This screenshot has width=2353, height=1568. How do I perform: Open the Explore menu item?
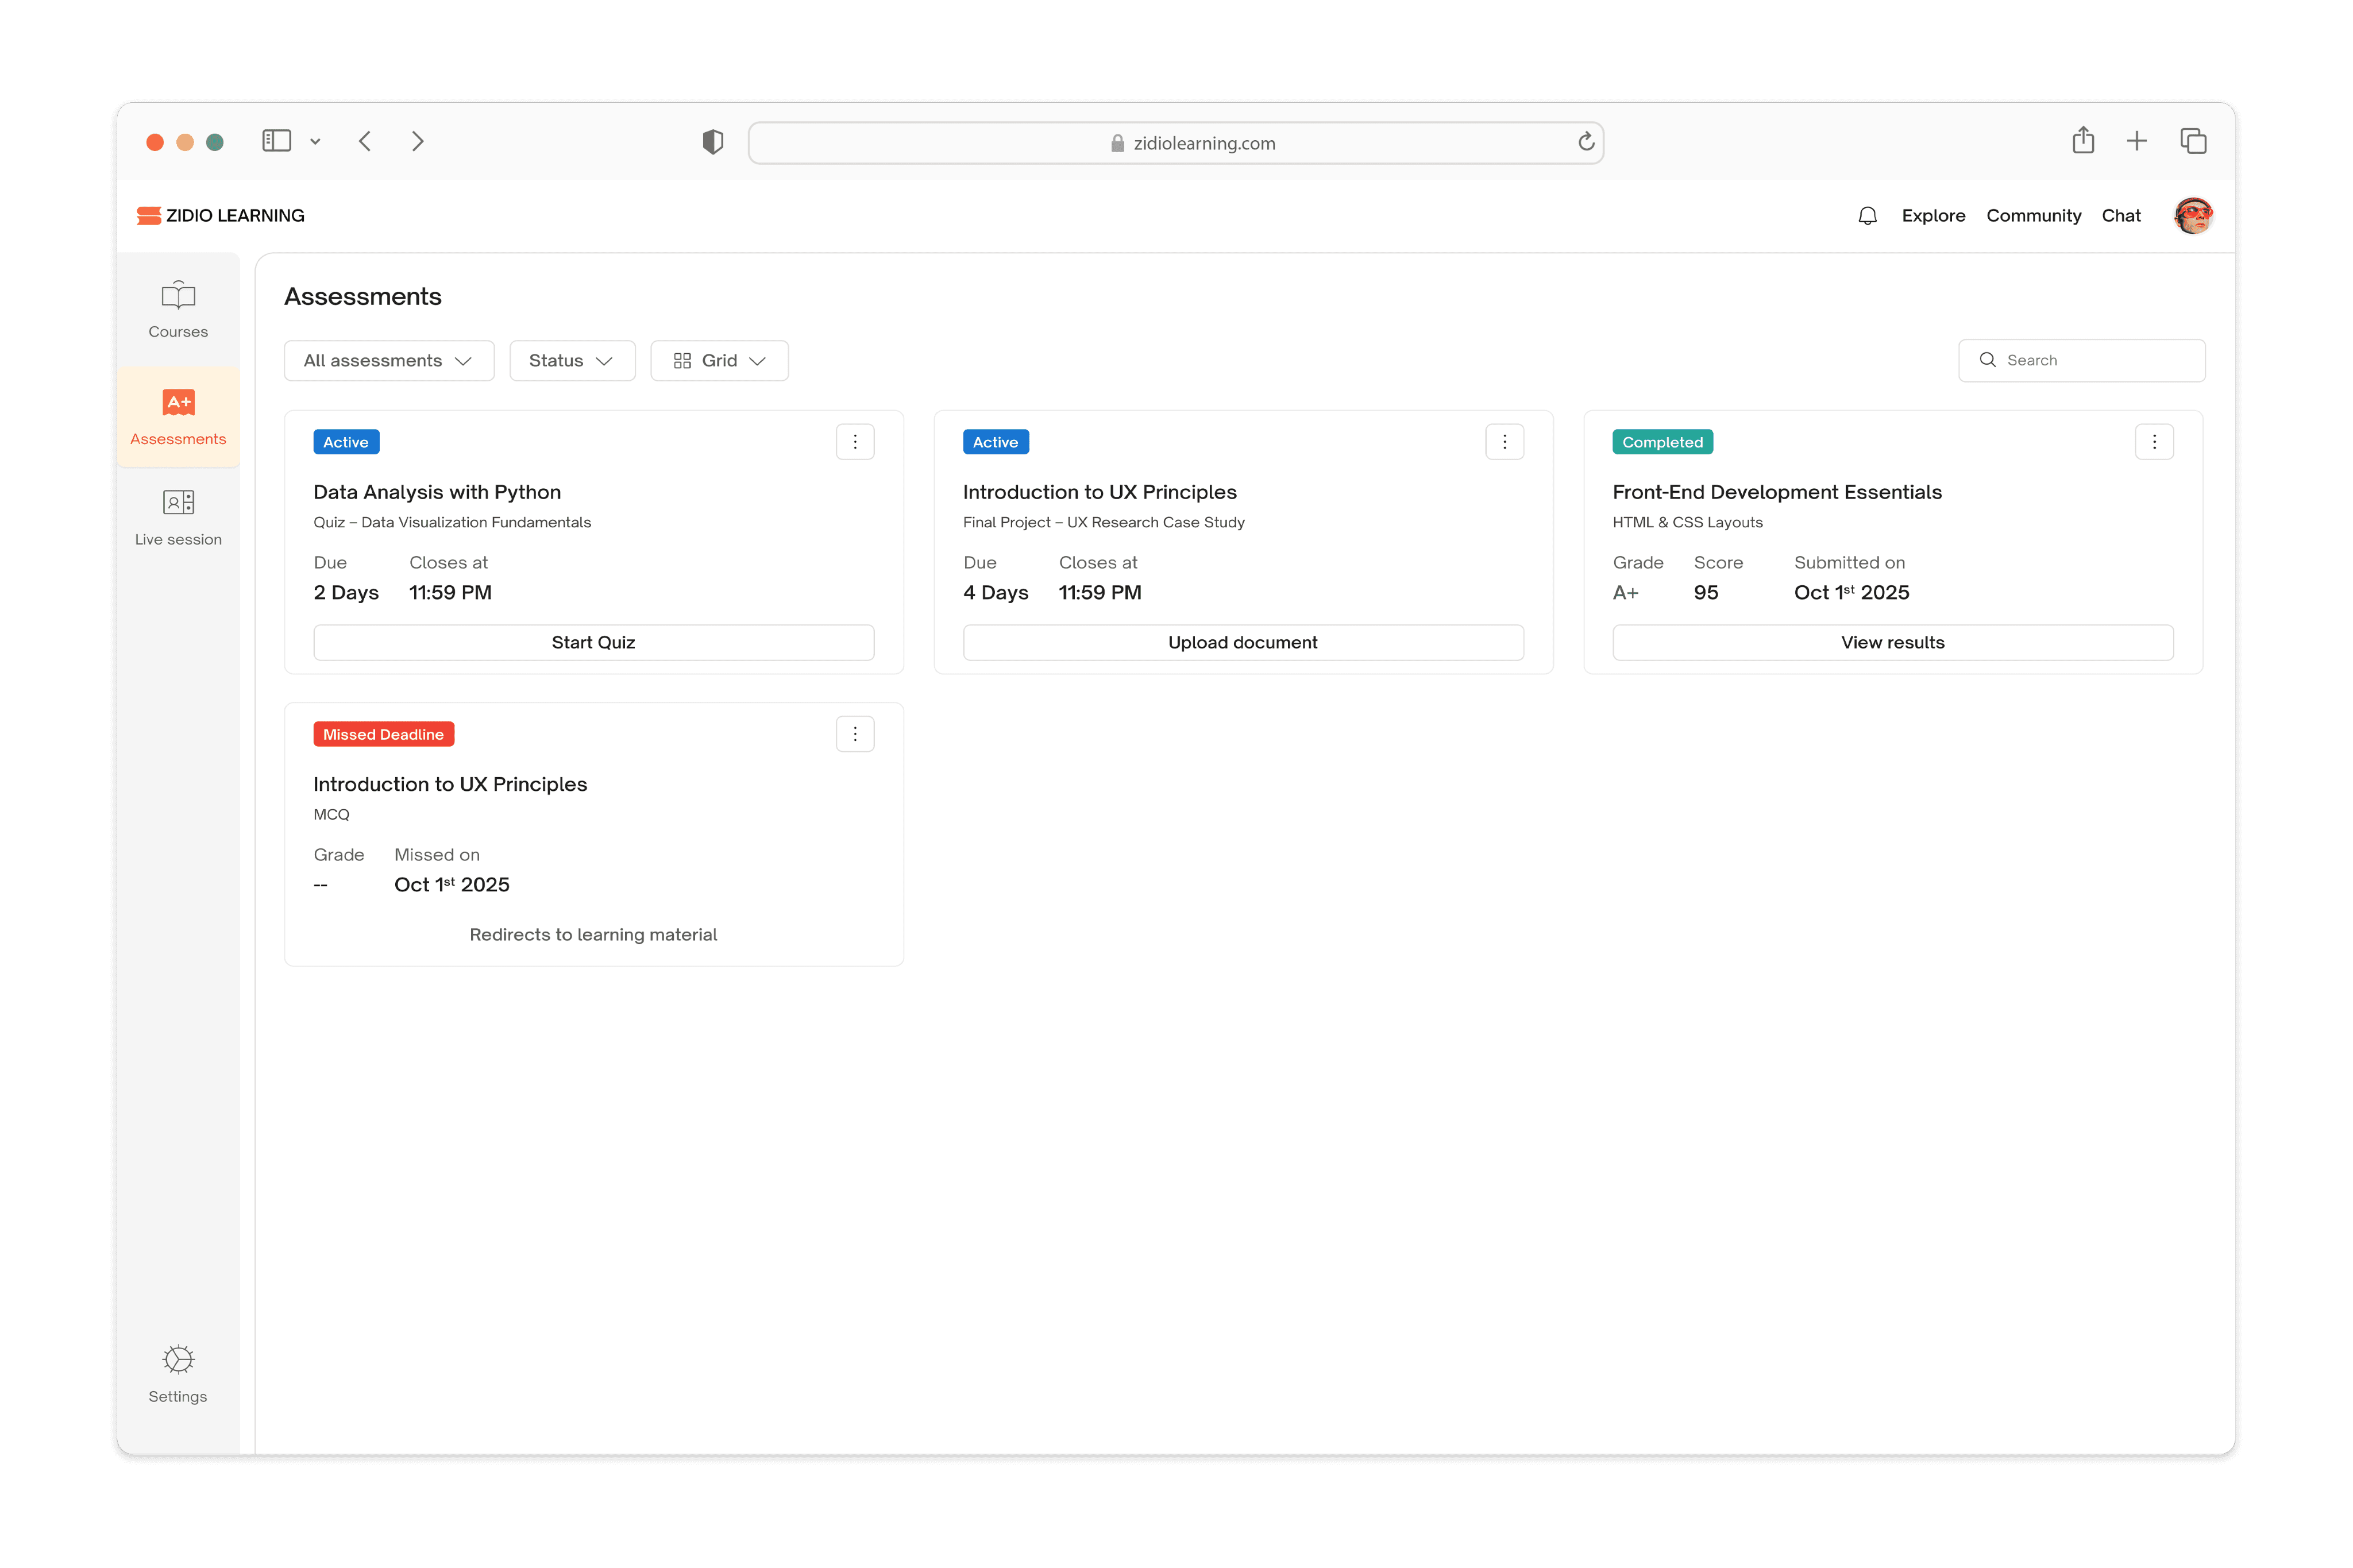click(x=1932, y=216)
